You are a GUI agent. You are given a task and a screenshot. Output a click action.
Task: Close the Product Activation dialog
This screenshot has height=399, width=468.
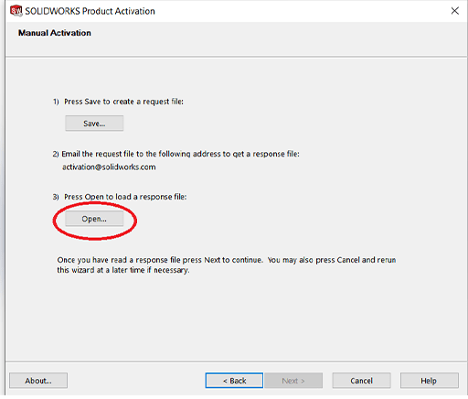pyautogui.click(x=455, y=11)
